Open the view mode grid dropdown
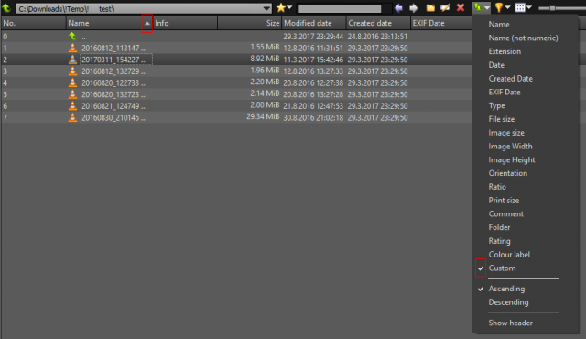This screenshot has height=339, width=586. coord(523,7)
